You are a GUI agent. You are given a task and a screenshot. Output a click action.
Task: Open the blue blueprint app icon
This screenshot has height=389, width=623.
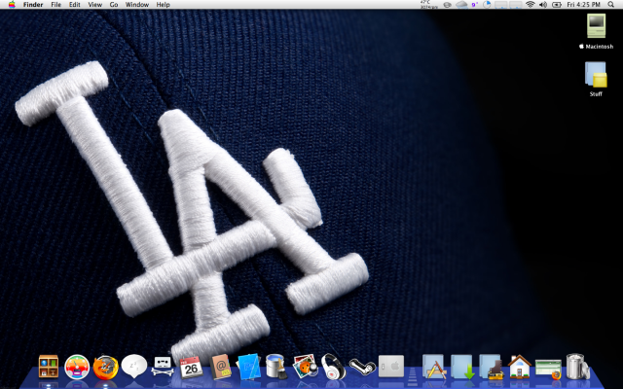[249, 367]
